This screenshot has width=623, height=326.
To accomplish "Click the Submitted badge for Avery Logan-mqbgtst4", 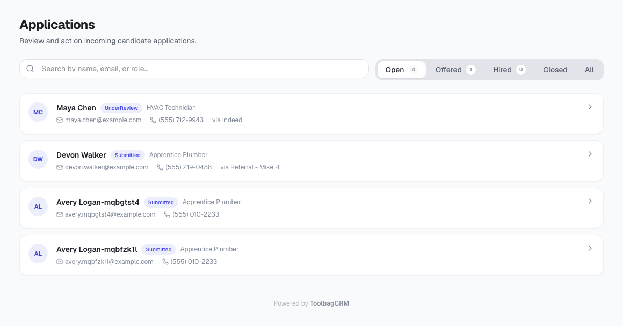I will [x=161, y=202].
